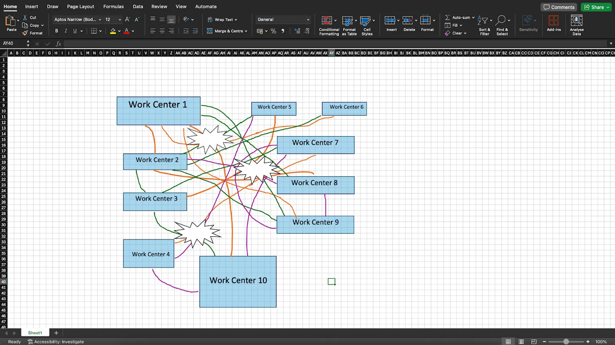Open the Review tab
The height and width of the screenshot is (345, 615).
[159, 7]
